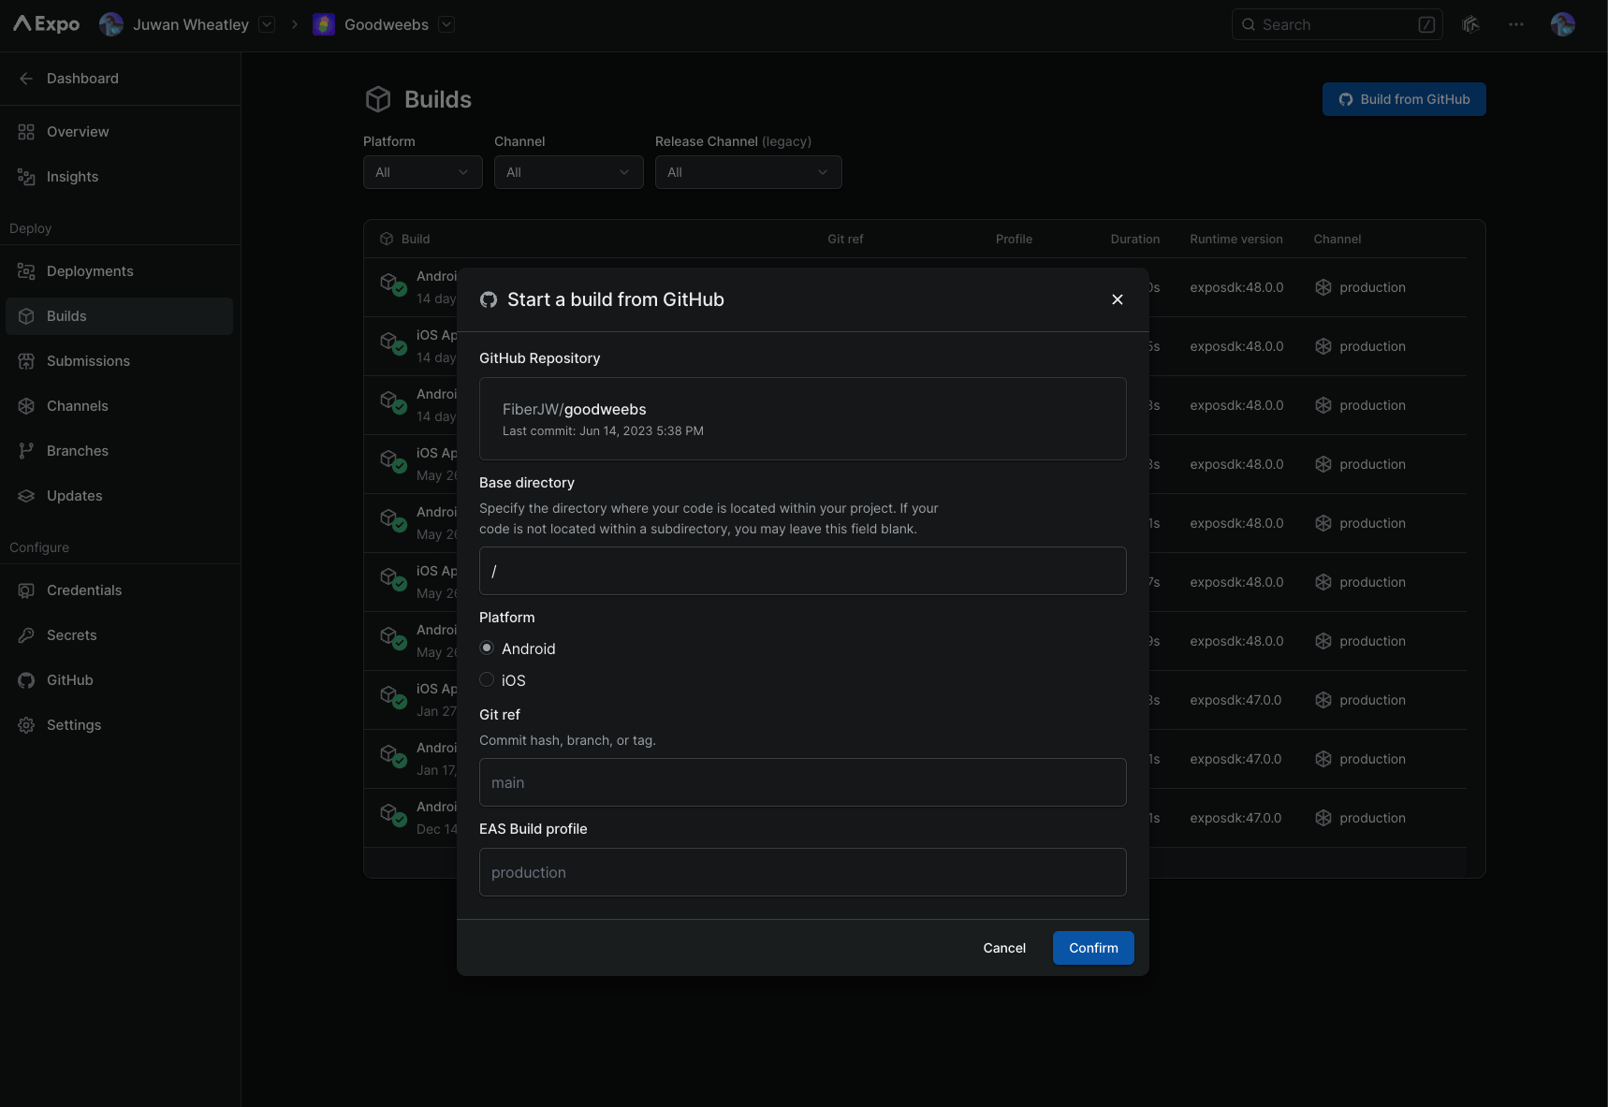Click the Expo logo

pyautogui.click(x=46, y=24)
